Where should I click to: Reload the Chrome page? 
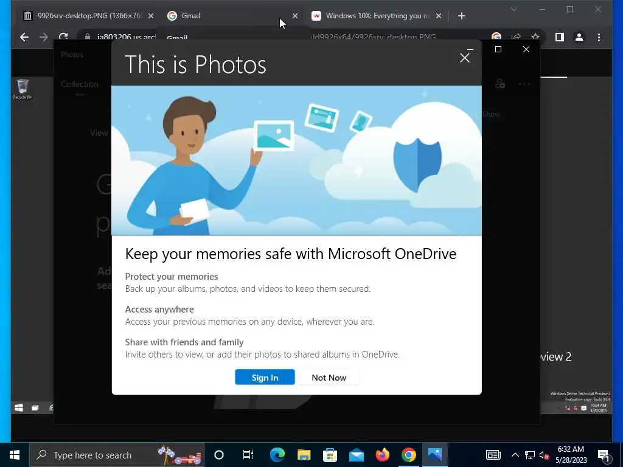[63, 37]
